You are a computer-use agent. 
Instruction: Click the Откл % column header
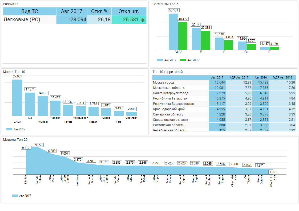pos(99,11)
